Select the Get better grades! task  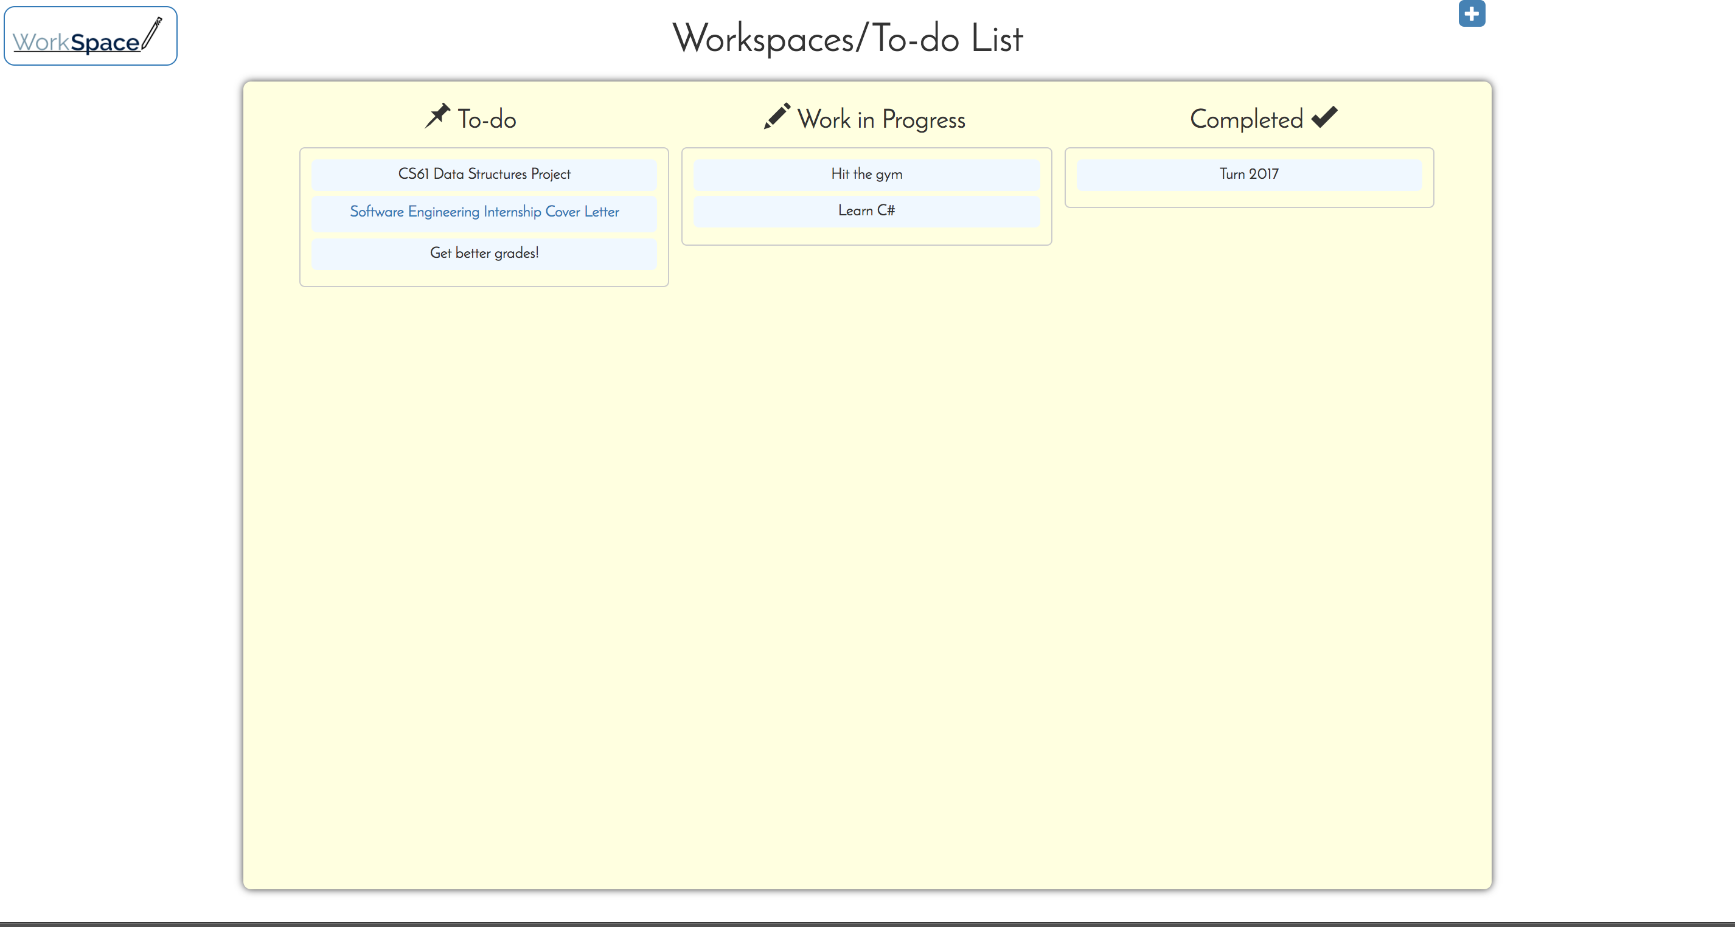(x=484, y=253)
